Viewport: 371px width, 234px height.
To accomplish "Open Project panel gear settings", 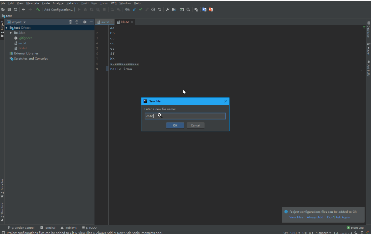I will click(85, 22).
